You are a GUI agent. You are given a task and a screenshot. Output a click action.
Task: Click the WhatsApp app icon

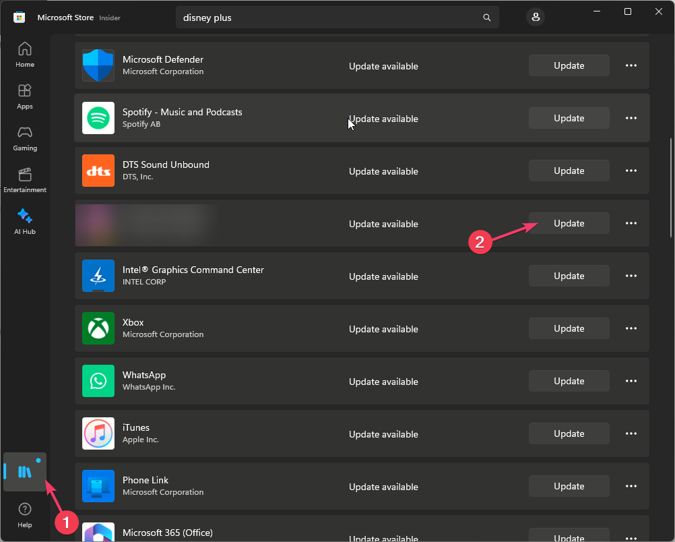(98, 382)
